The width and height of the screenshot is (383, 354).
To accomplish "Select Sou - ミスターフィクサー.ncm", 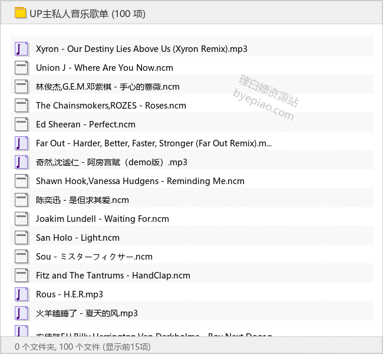I will tap(94, 257).
